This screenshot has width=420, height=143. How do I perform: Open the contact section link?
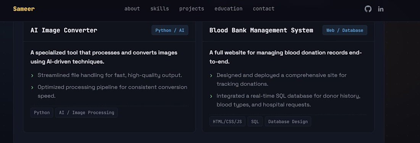[x=263, y=8]
